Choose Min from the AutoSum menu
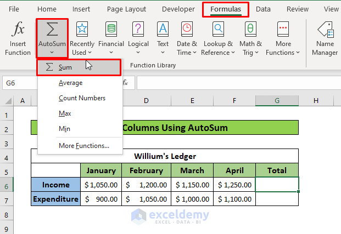This screenshot has width=341, height=234. [80, 129]
